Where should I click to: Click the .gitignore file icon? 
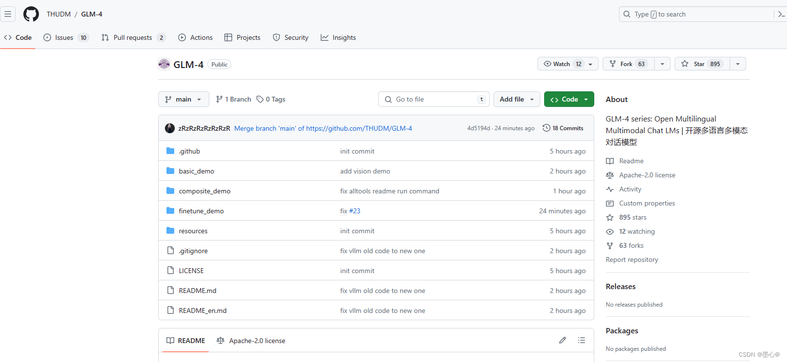(170, 251)
